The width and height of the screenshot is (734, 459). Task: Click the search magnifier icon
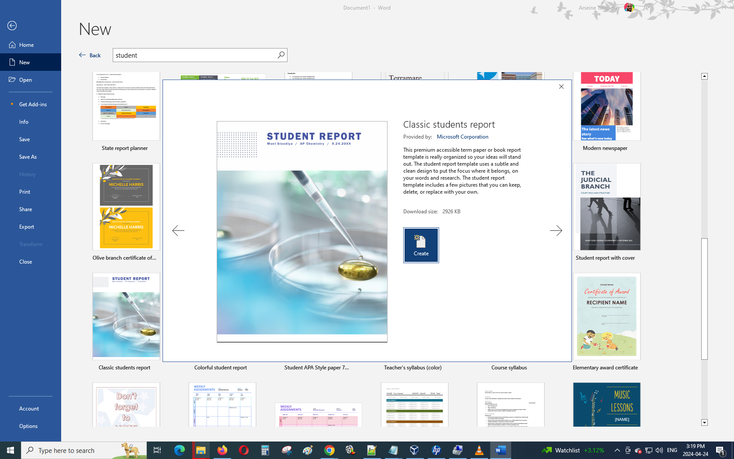[x=281, y=55]
